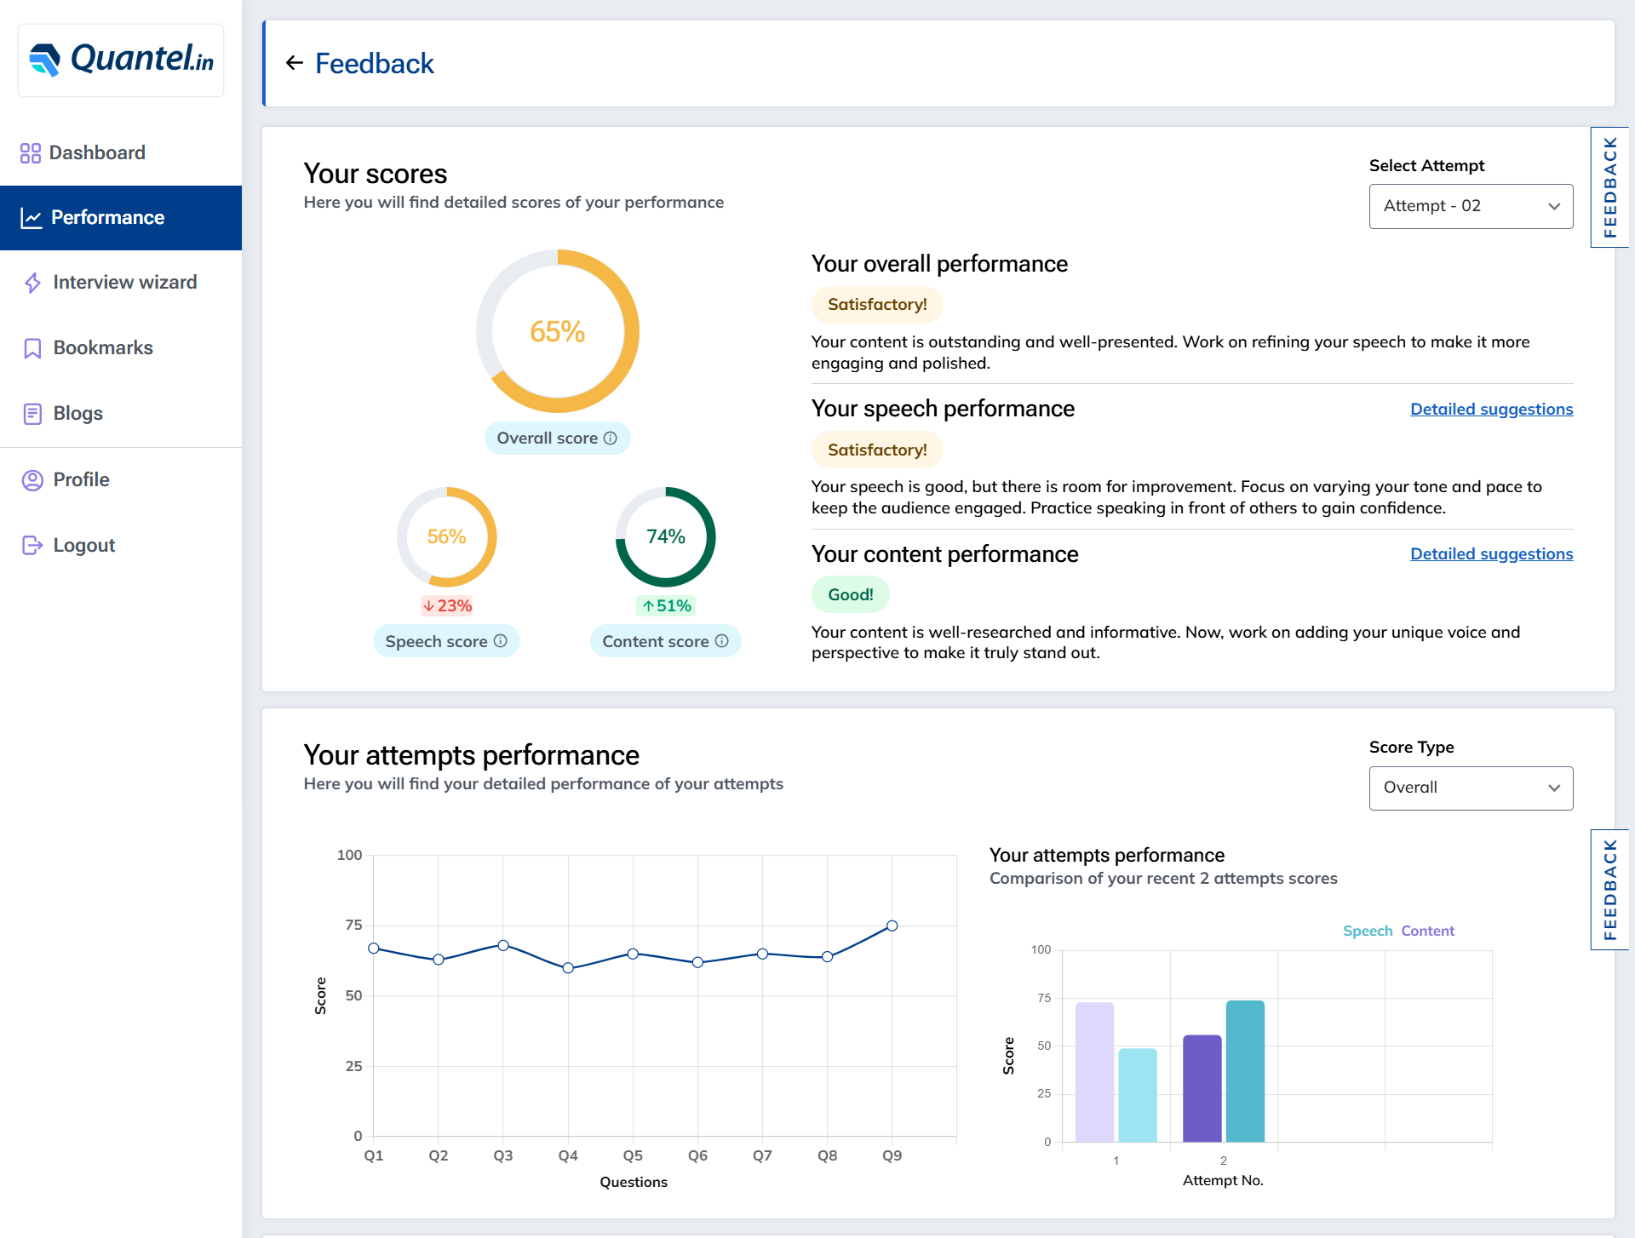Viewport: 1635px width, 1238px height.
Task: Click the Logout exit icon
Action: point(32,545)
